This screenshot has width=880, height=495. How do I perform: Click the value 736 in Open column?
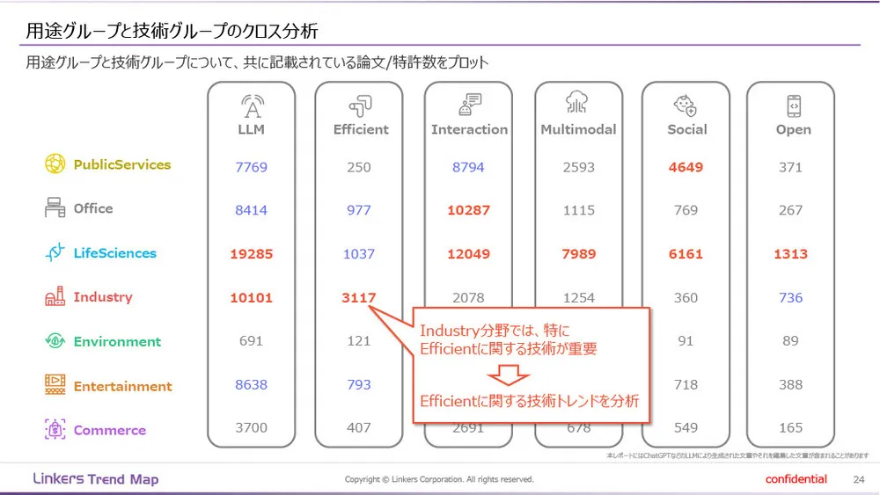tap(791, 298)
